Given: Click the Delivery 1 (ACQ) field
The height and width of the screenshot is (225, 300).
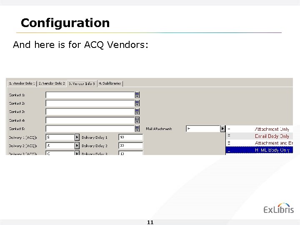Looking at the screenshot, I should [x=60, y=137].
